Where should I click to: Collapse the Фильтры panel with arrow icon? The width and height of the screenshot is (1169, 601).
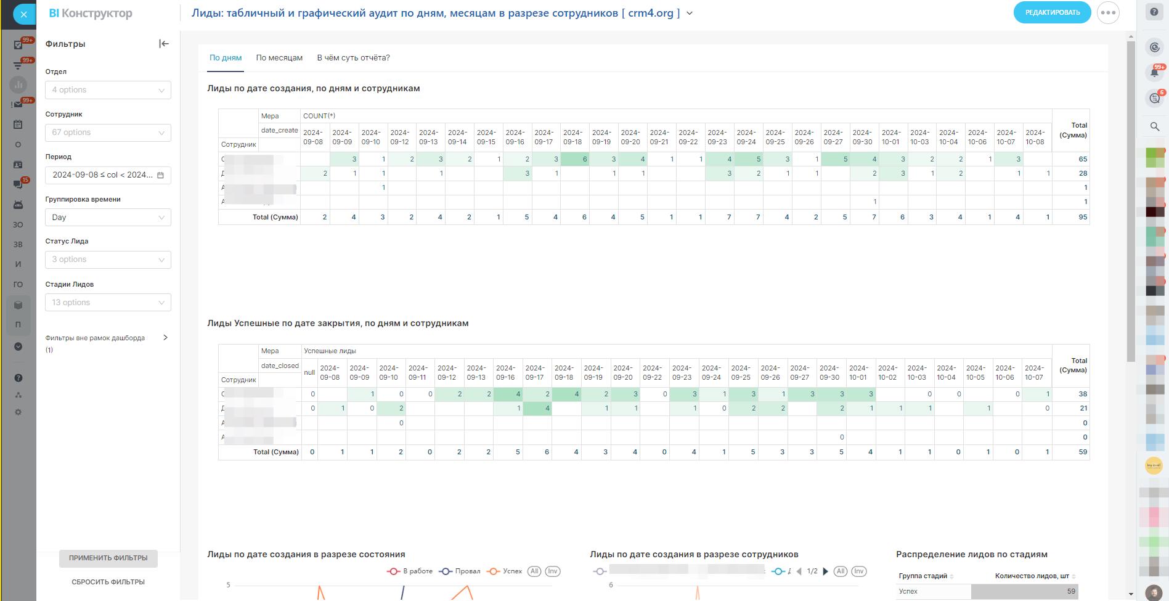pos(164,44)
